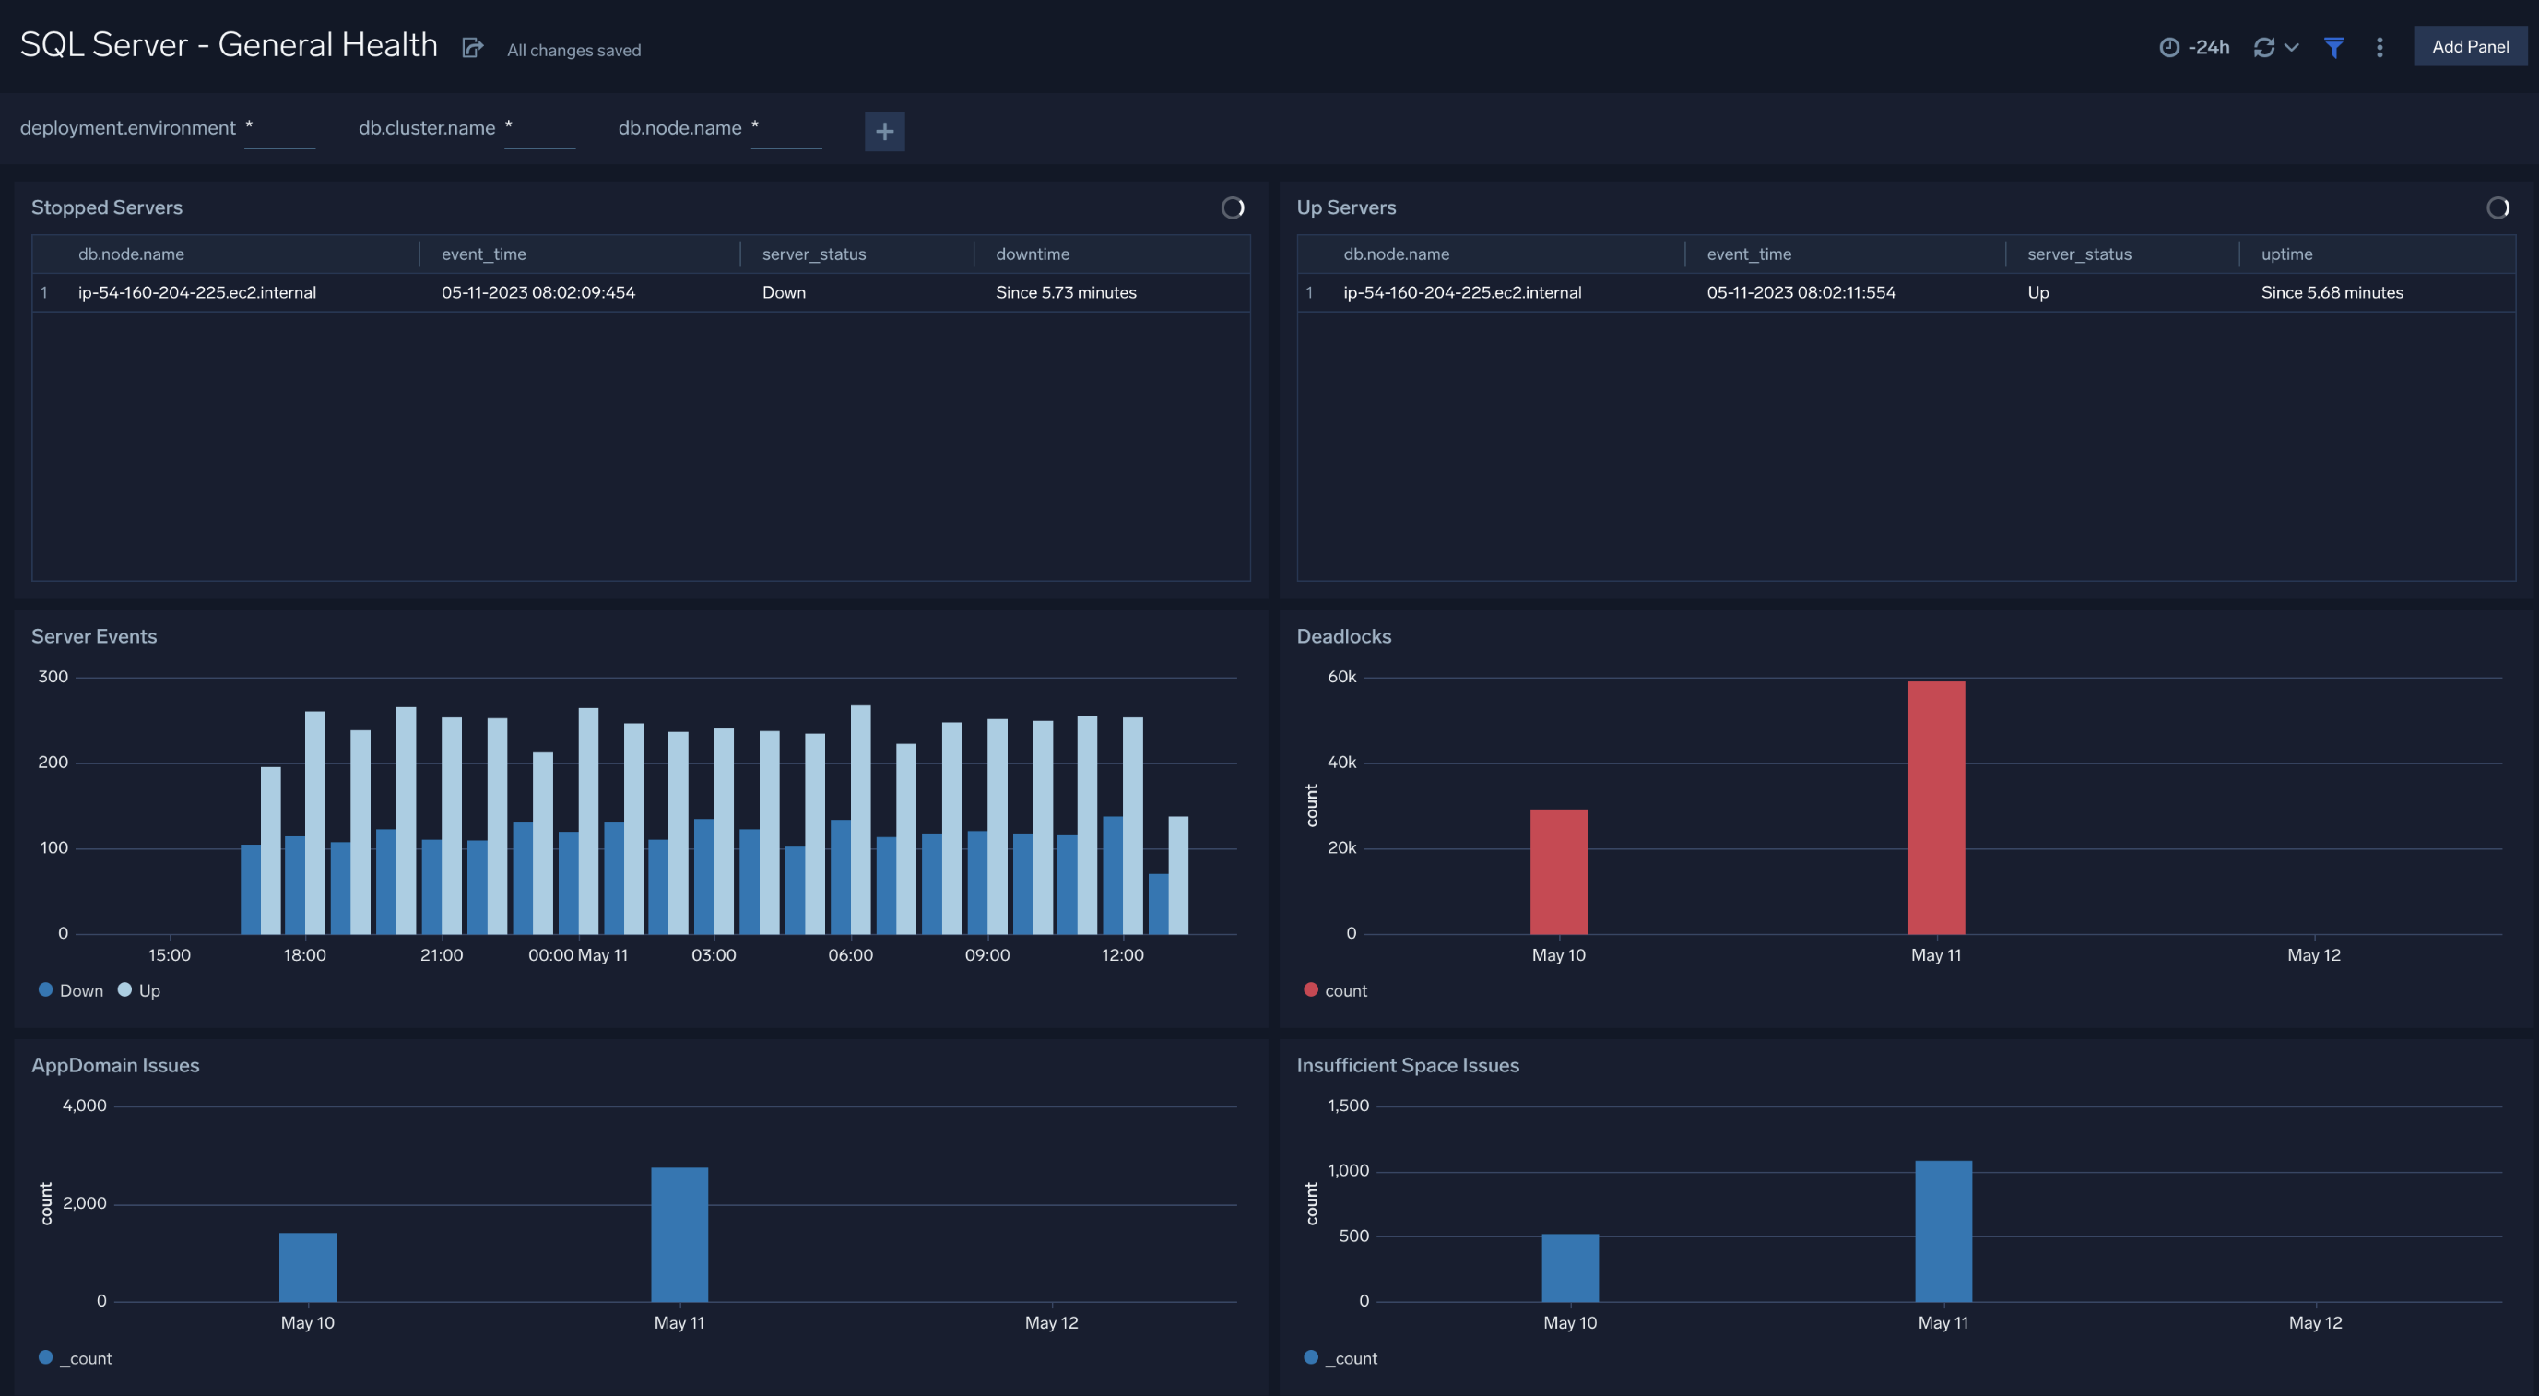
Task: Click May 10 bar in Insufficient Space Issues
Action: pos(1569,1268)
